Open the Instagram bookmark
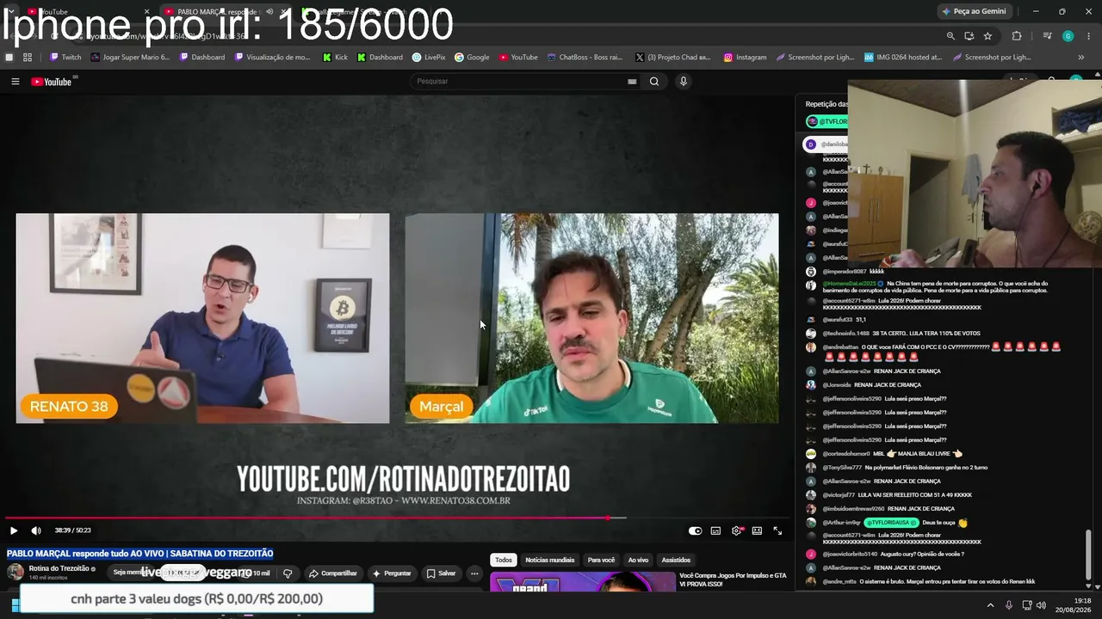The height and width of the screenshot is (619, 1102). [x=745, y=58]
